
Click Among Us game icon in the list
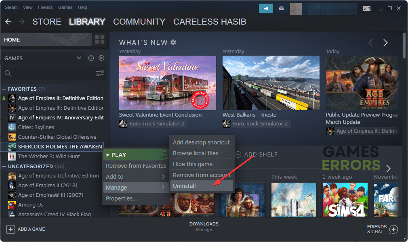click(12, 205)
